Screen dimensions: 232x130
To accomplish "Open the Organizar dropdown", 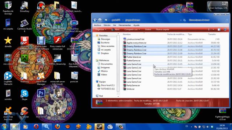I will tap(101, 30).
